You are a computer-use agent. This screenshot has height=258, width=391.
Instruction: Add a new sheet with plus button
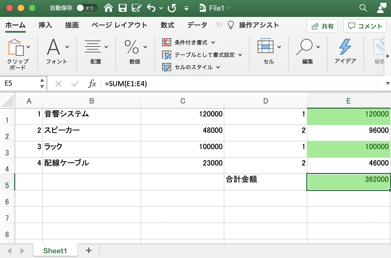[x=89, y=250]
